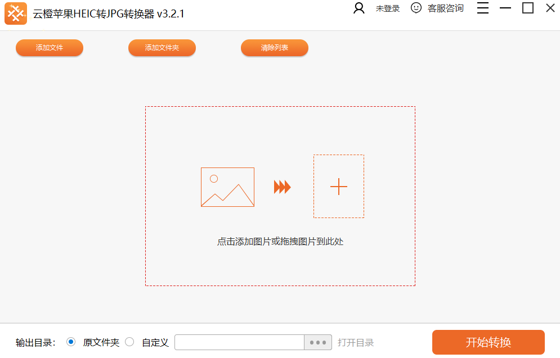
Task: Click the custom output path input field
Action: click(x=239, y=342)
